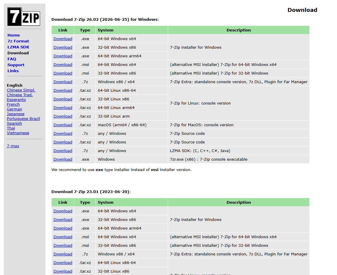
Task: Switch language to French
Action: tap(13, 104)
